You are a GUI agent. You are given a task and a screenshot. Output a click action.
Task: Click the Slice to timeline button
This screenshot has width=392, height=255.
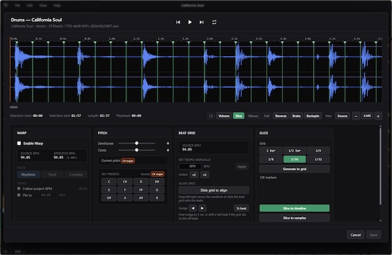tap(295, 208)
